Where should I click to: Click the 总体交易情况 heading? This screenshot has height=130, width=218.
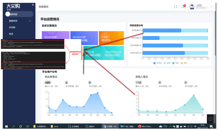click(49, 26)
